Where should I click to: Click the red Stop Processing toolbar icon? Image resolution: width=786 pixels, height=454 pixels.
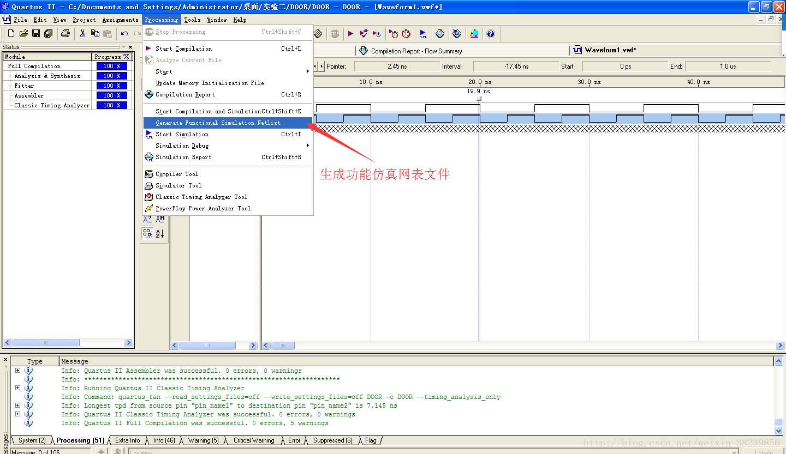(x=335, y=34)
